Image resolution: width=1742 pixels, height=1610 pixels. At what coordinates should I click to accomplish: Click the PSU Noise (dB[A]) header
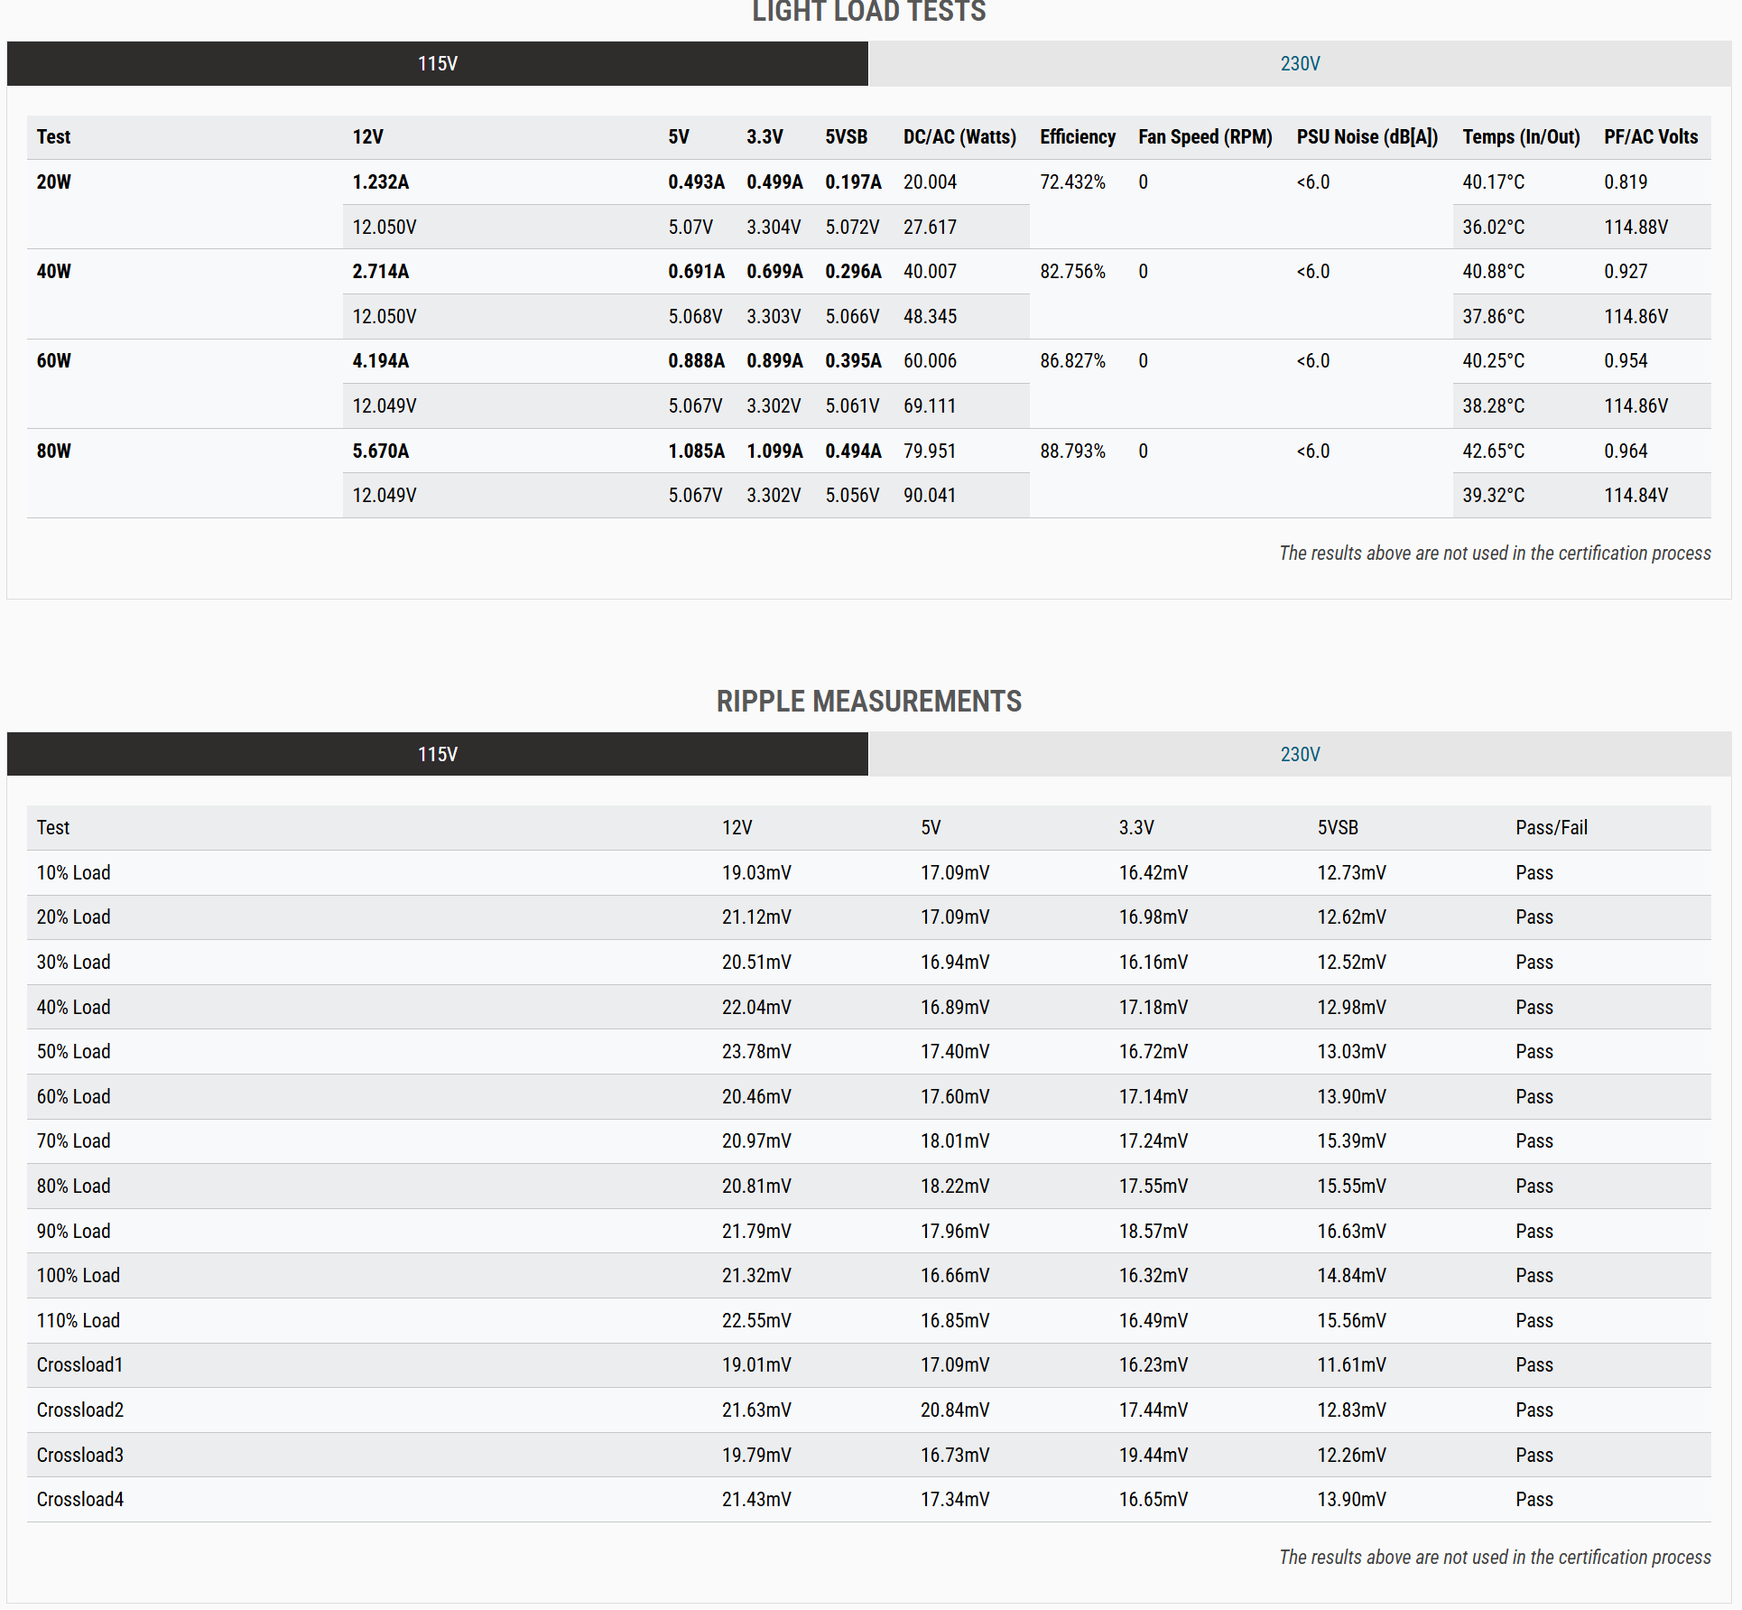[1367, 137]
